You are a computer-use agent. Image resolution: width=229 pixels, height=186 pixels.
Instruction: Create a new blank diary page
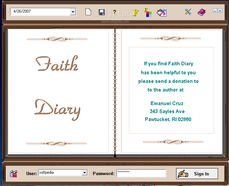tap(88, 12)
